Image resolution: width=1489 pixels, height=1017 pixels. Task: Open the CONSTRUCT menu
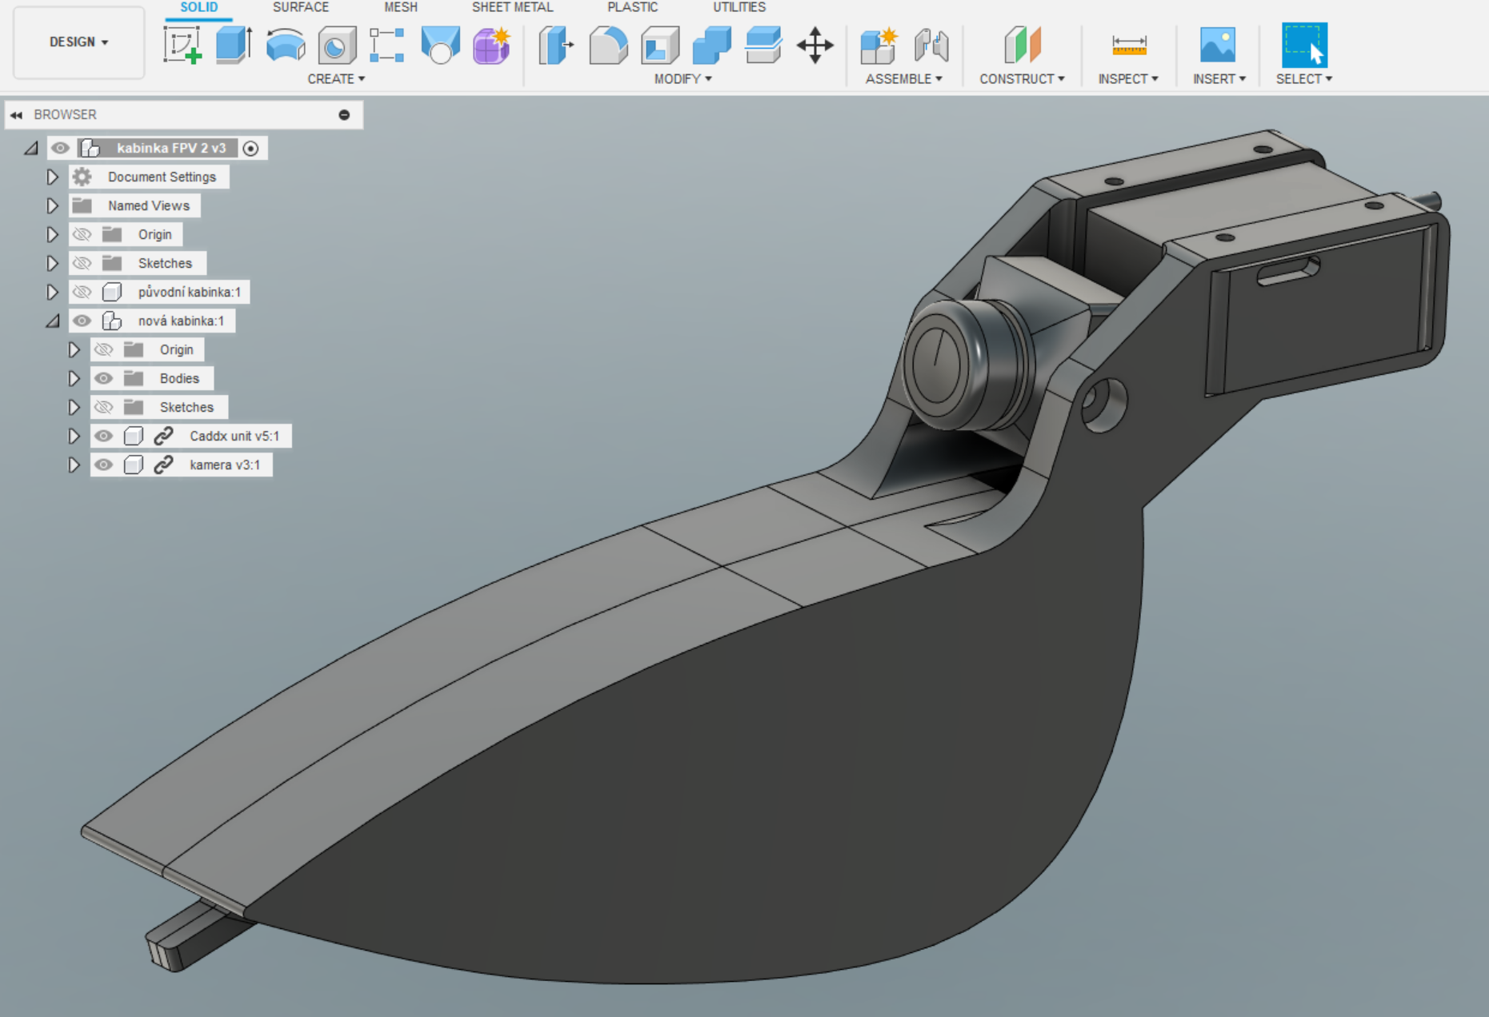point(1021,78)
